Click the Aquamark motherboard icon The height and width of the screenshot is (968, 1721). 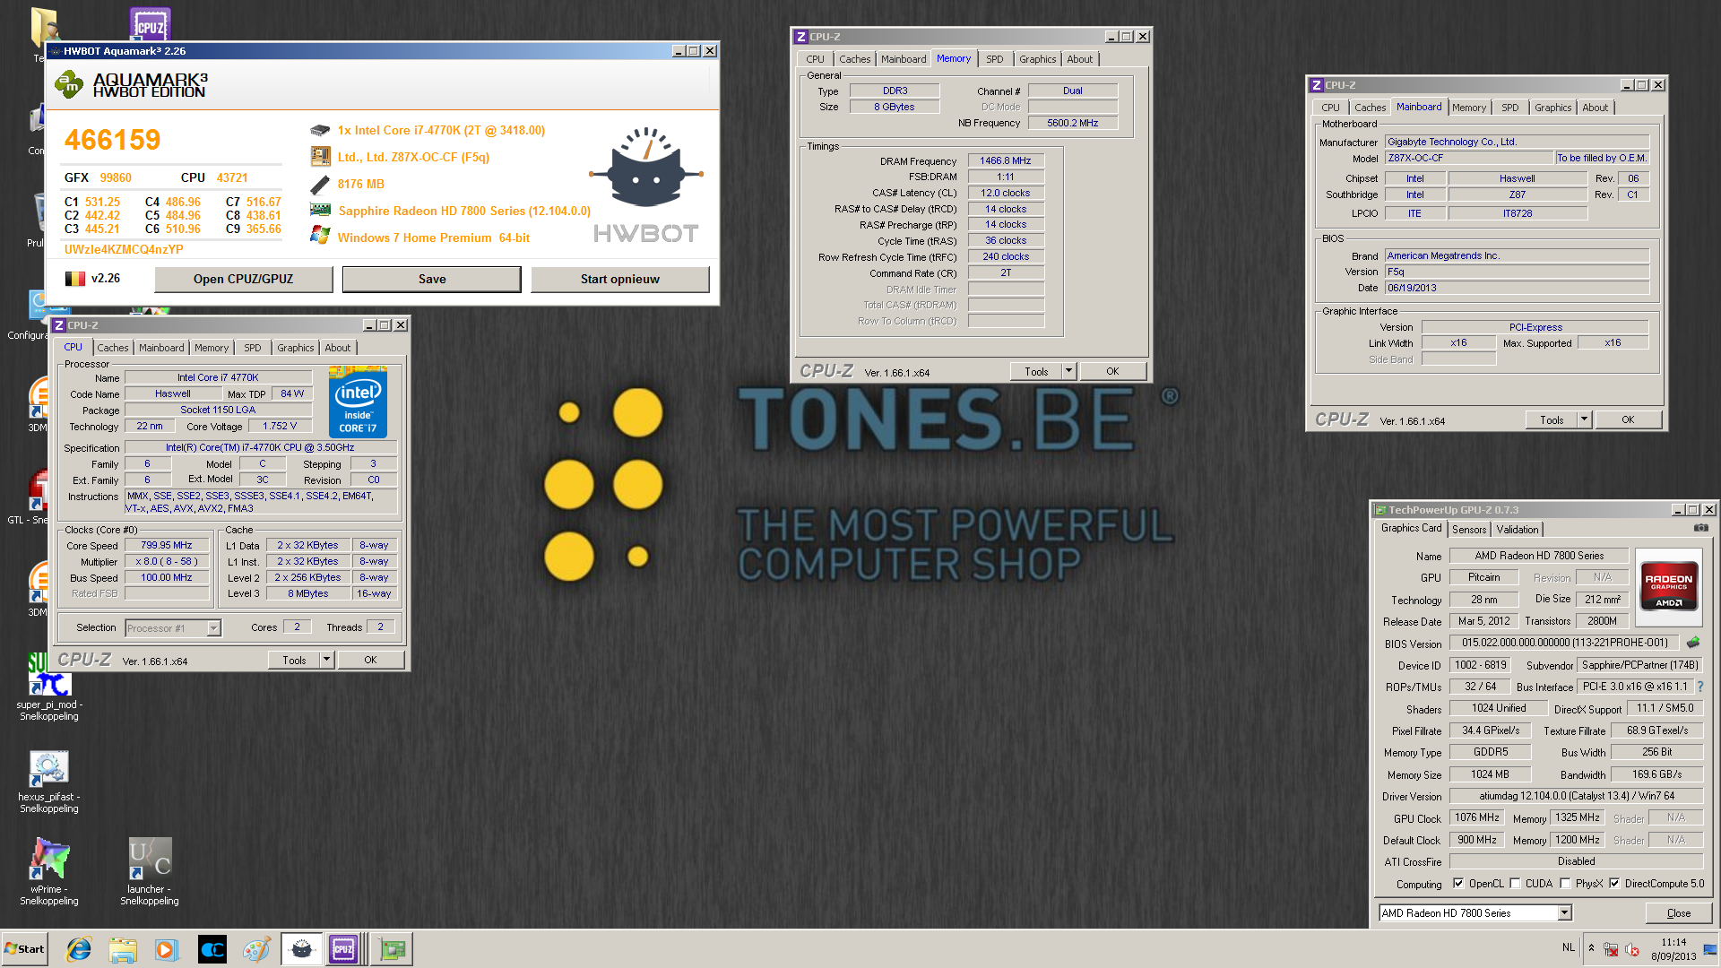pos(320,157)
